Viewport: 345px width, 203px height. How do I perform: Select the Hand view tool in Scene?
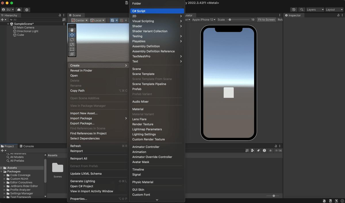72,30
